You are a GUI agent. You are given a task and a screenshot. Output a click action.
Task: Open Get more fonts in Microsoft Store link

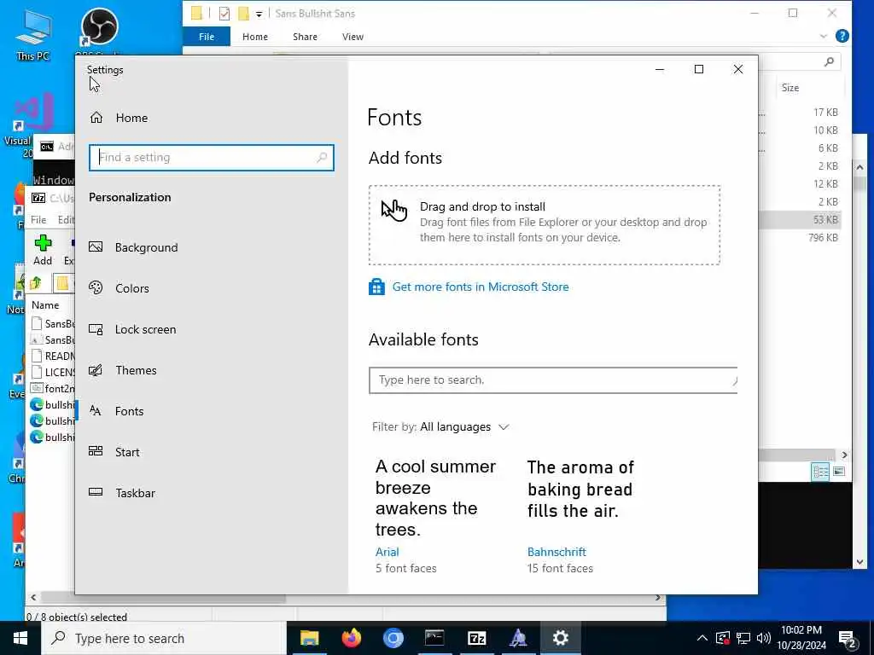click(x=481, y=287)
